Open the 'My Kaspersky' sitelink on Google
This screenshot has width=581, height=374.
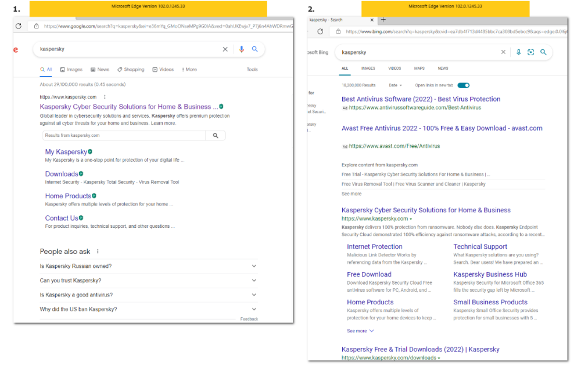point(66,152)
